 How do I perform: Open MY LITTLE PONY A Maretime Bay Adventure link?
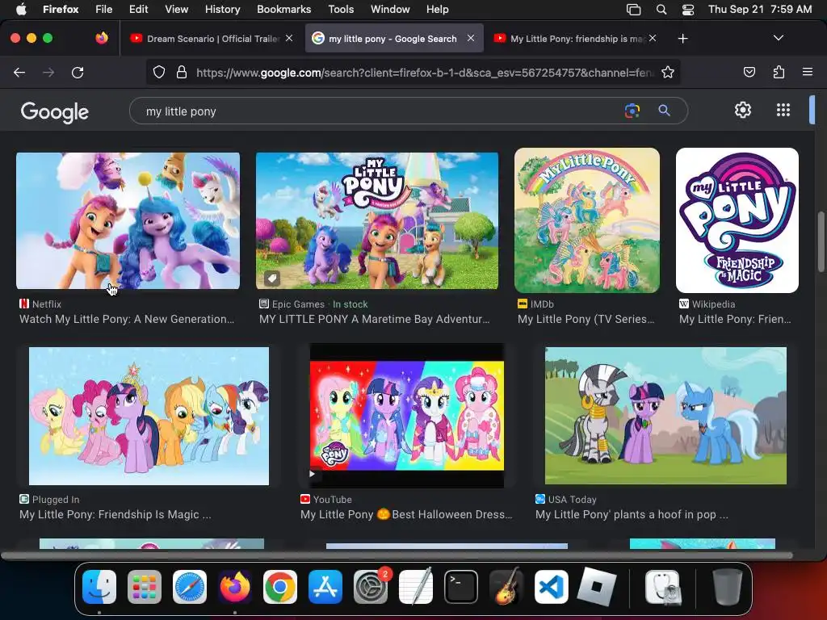pyautogui.click(x=375, y=319)
